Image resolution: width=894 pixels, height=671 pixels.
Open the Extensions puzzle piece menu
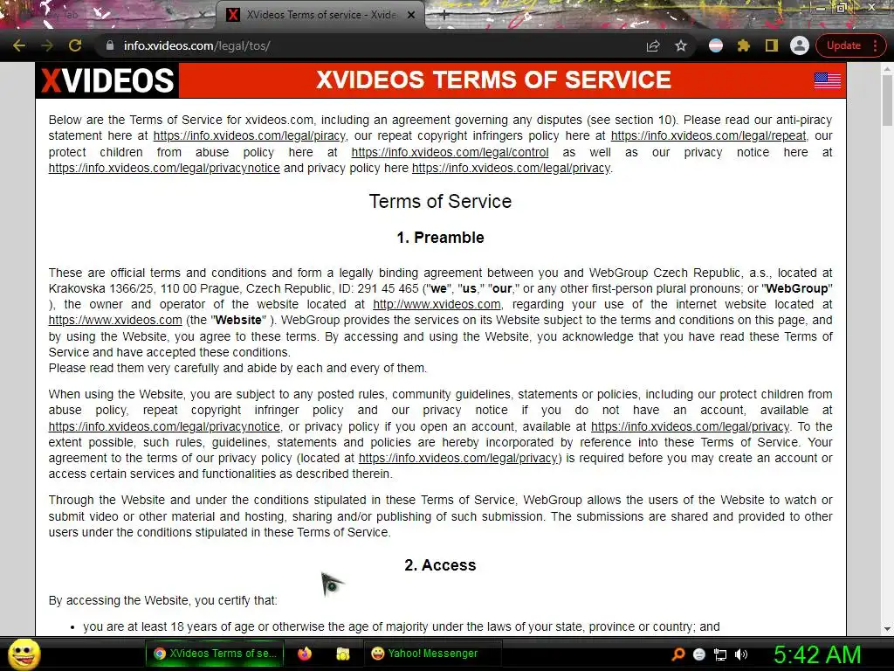point(744,45)
